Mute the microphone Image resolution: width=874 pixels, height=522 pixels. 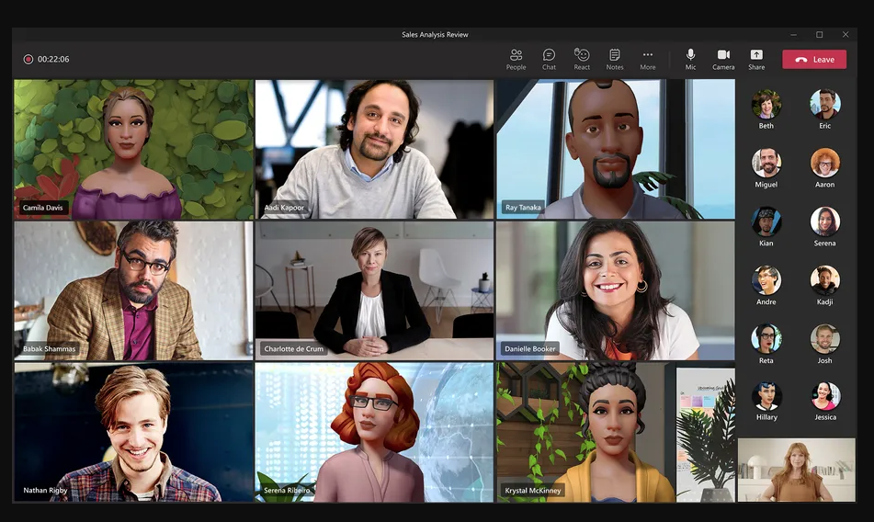[690, 59]
